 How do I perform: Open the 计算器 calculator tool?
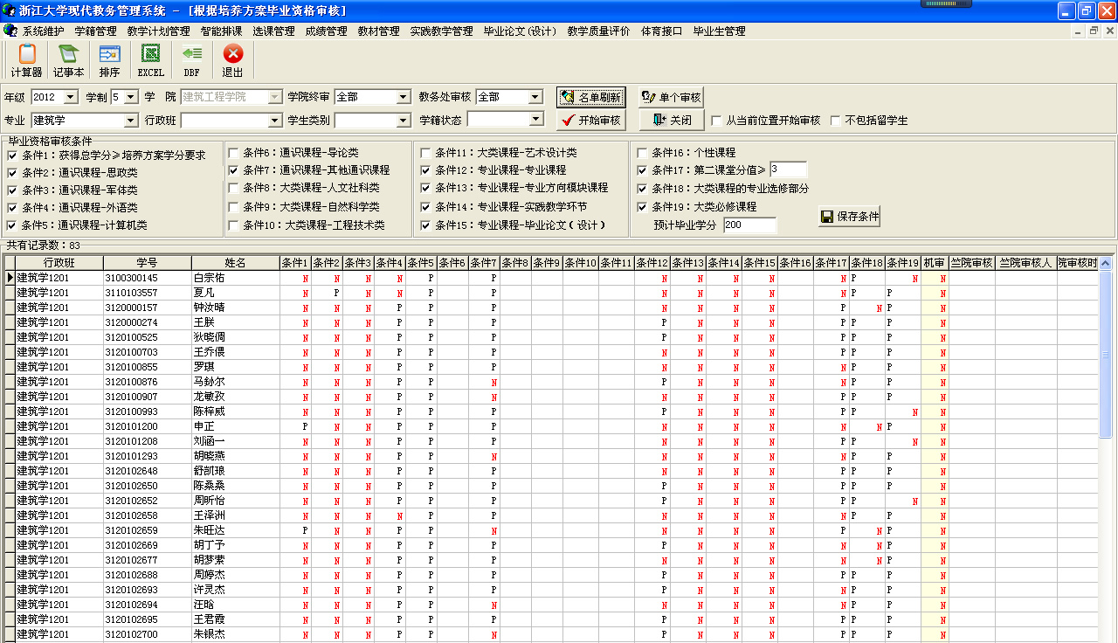(x=26, y=60)
